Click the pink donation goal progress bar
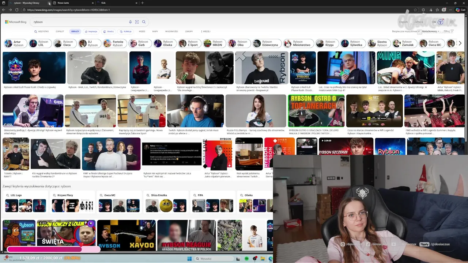This screenshot has height=263, width=468. tap(53, 249)
